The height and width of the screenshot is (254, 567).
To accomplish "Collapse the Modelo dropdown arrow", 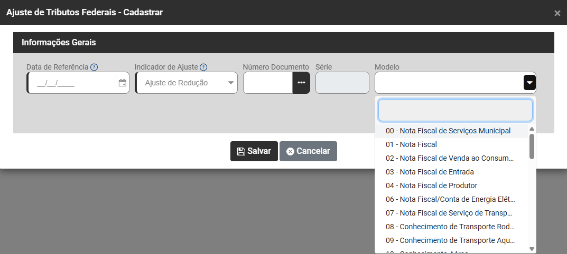I will (529, 83).
